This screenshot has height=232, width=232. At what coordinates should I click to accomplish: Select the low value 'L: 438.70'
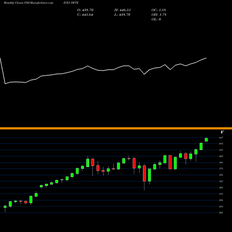[x=122, y=15]
